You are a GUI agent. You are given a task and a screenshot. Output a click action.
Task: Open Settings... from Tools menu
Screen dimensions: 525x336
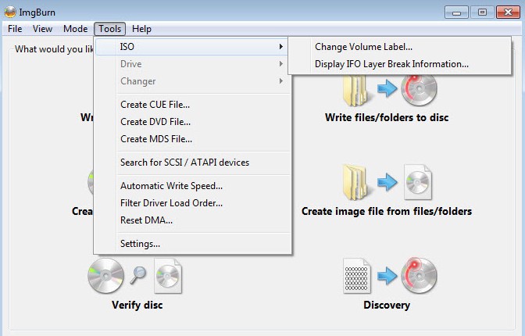coord(140,244)
